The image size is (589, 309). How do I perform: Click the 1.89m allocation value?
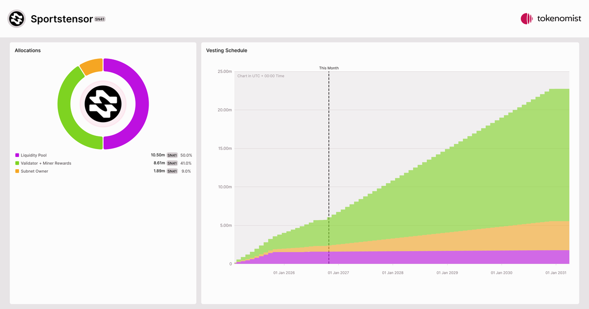click(x=160, y=171)
